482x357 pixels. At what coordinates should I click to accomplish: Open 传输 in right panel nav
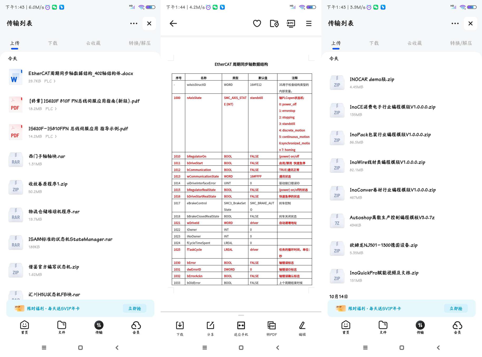pyautogui.click(x=420, y=328)
